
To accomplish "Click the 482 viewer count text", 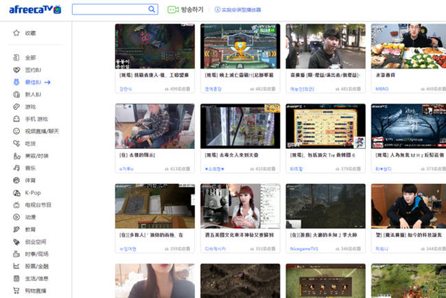I will (263, 89).
